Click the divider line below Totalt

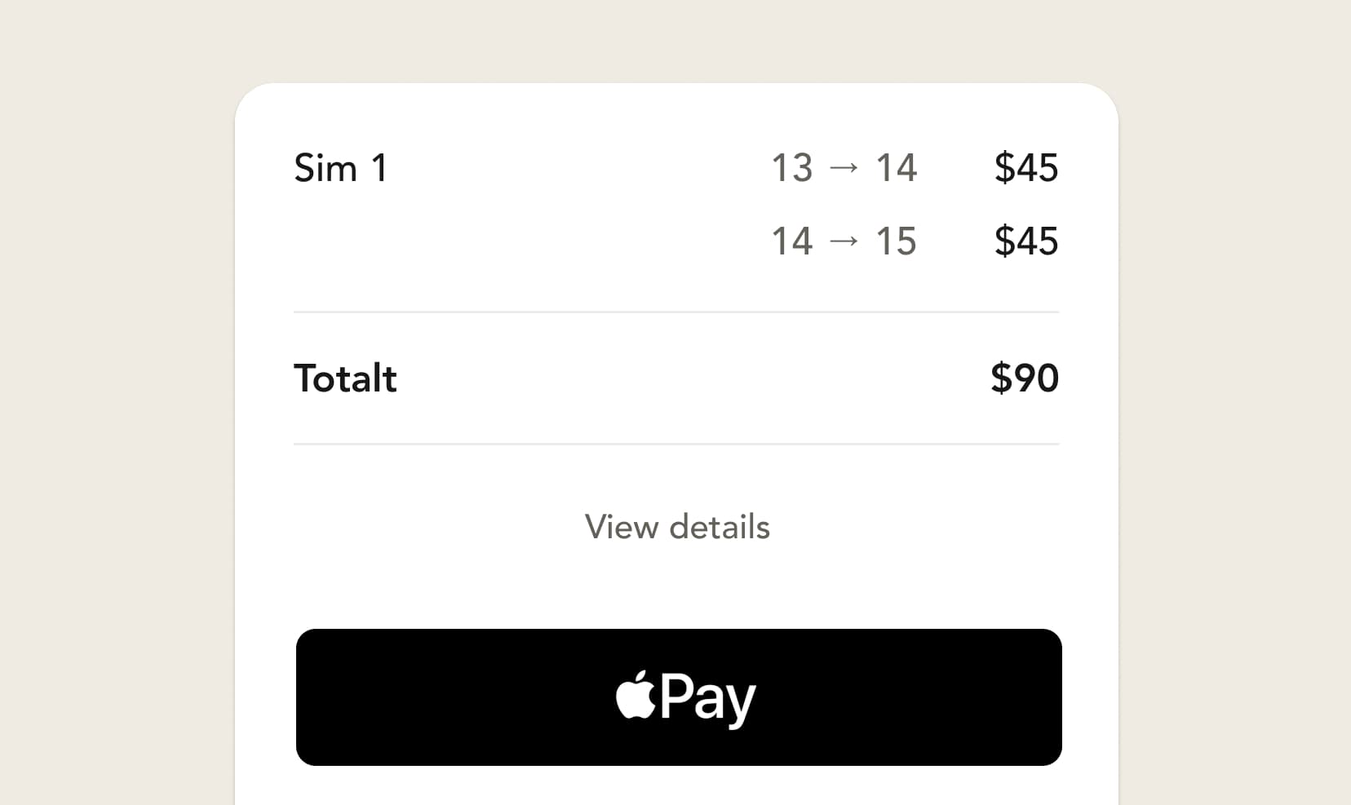tap(676, 444)
